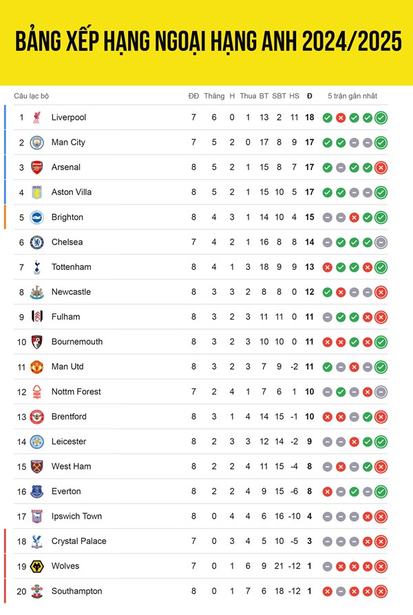413x615 pixels.
Task: Click the Chelsea club crest
Action: [x=37, y=242]
